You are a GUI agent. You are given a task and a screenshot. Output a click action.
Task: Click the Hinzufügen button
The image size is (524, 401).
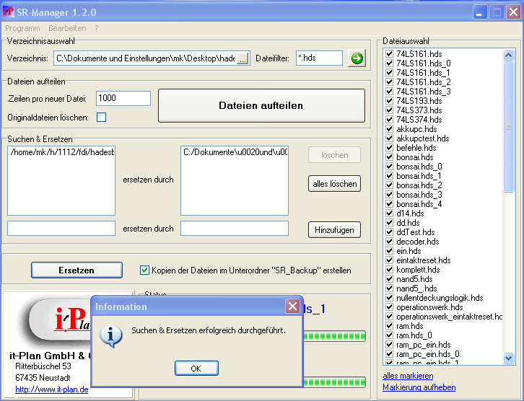click(x=334, y=229)
